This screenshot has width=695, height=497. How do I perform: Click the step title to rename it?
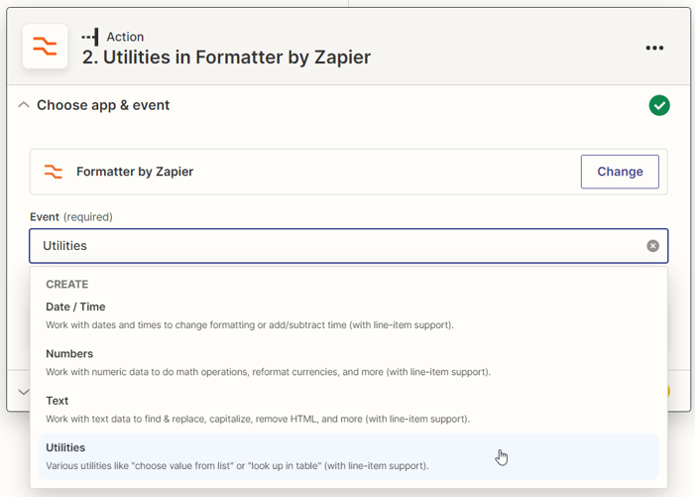[x=226, y=58]
